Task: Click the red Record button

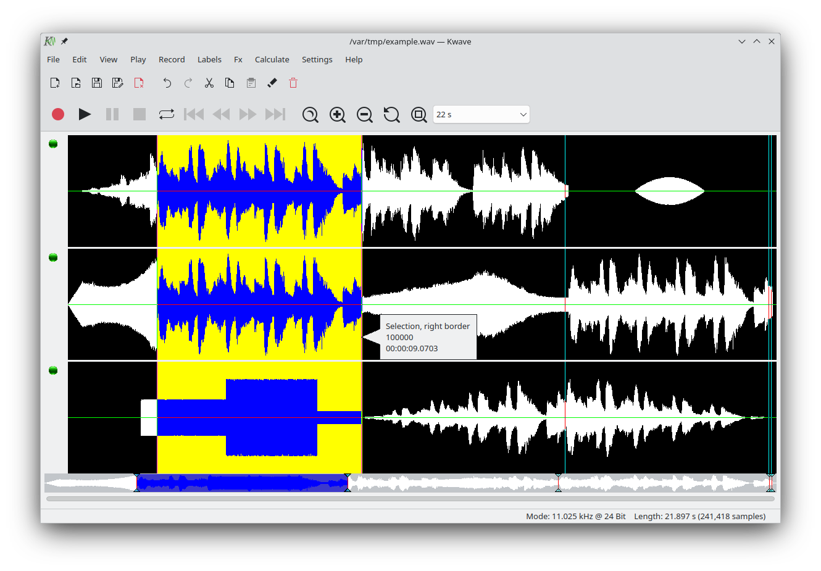Action: tap(58, 114)
